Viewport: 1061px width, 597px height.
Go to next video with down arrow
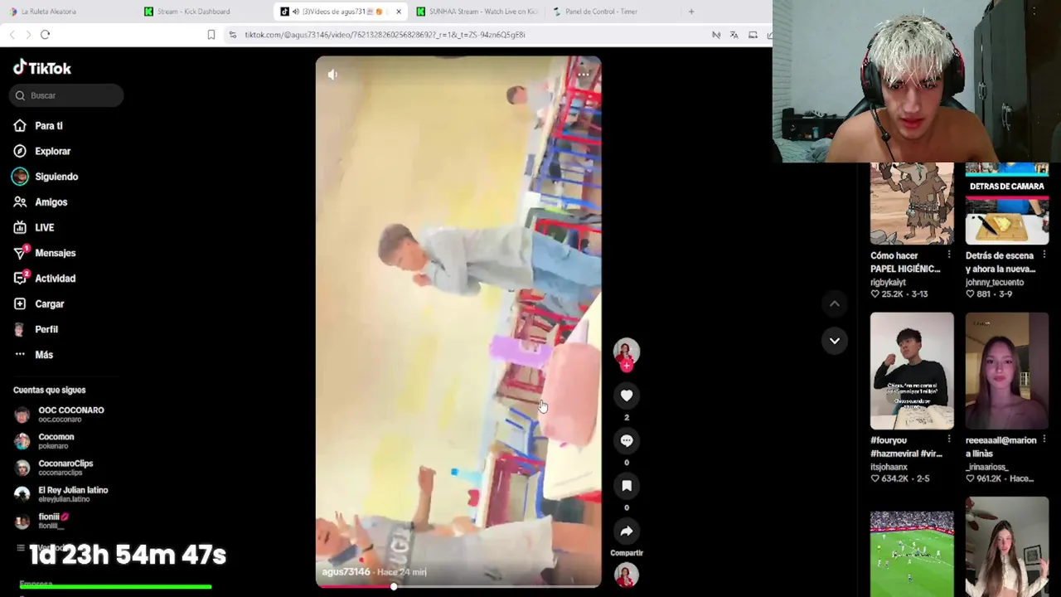tap(835, 341)
